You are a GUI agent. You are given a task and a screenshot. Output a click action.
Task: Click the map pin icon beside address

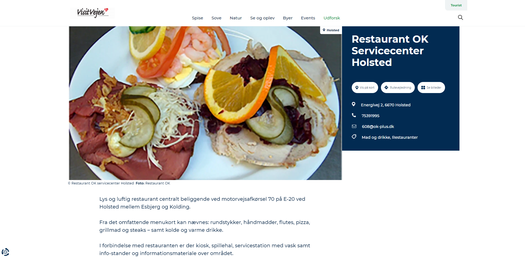pos(353,104)
